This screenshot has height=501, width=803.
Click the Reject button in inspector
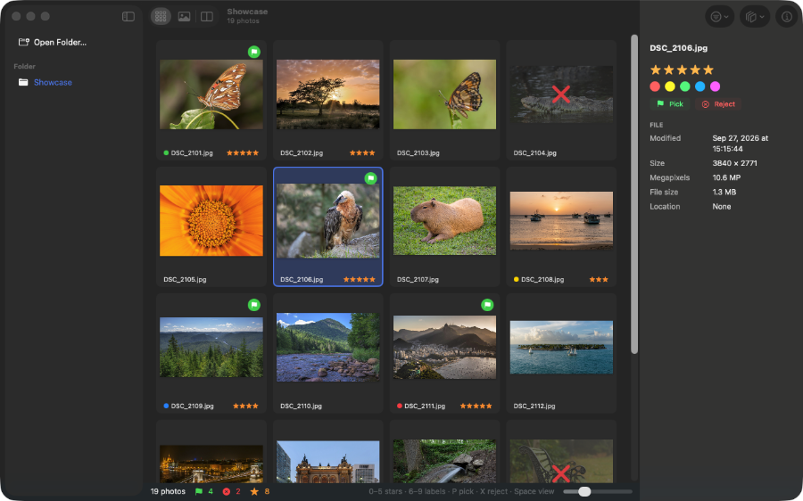point(718,104)
